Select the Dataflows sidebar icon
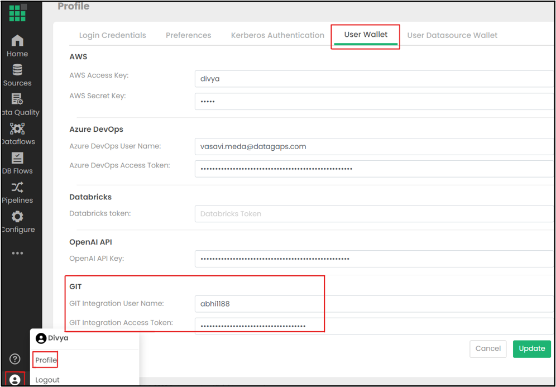Screen dimensions: 556x387 (17, 129)
